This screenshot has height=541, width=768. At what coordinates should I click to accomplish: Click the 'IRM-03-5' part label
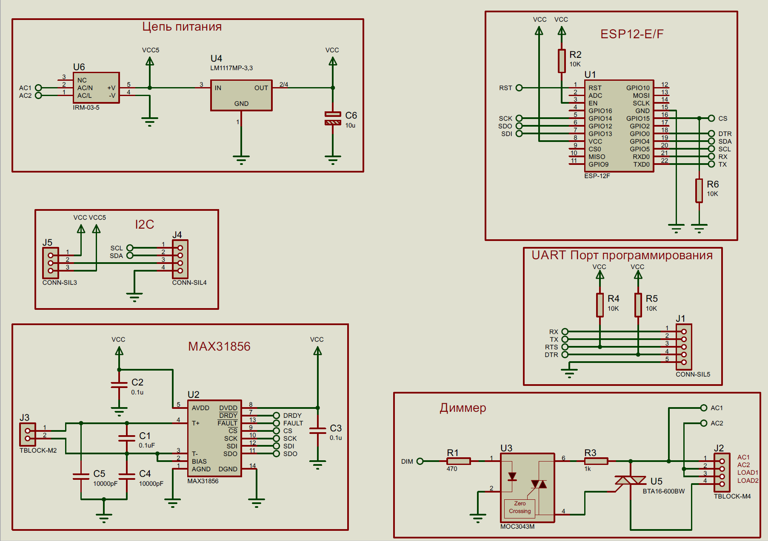pyautogui.click(x=86, y=108)
